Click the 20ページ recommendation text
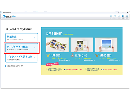 111,70
